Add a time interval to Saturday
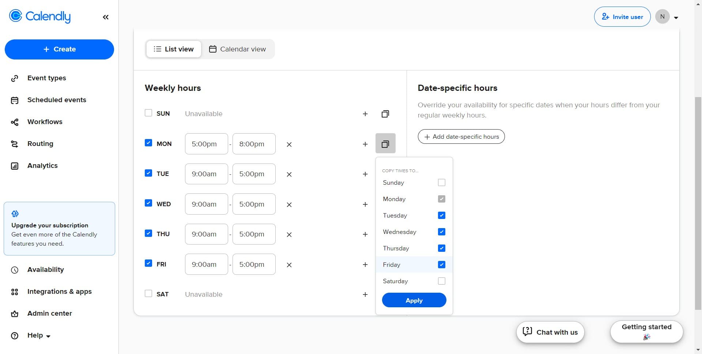Screen dimensions: 702x354 365,294
